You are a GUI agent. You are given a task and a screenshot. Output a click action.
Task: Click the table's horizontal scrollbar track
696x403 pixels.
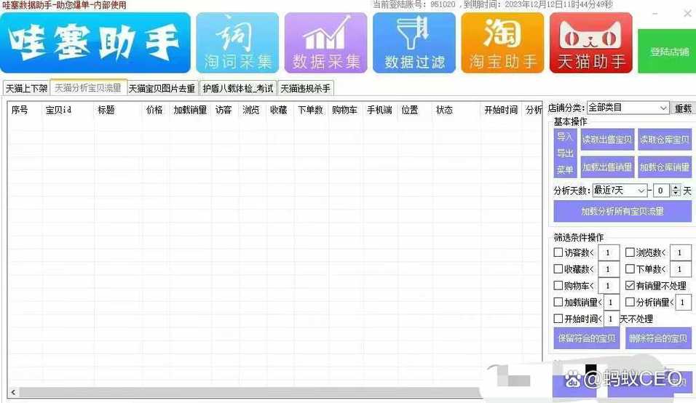tap(248, 392)
